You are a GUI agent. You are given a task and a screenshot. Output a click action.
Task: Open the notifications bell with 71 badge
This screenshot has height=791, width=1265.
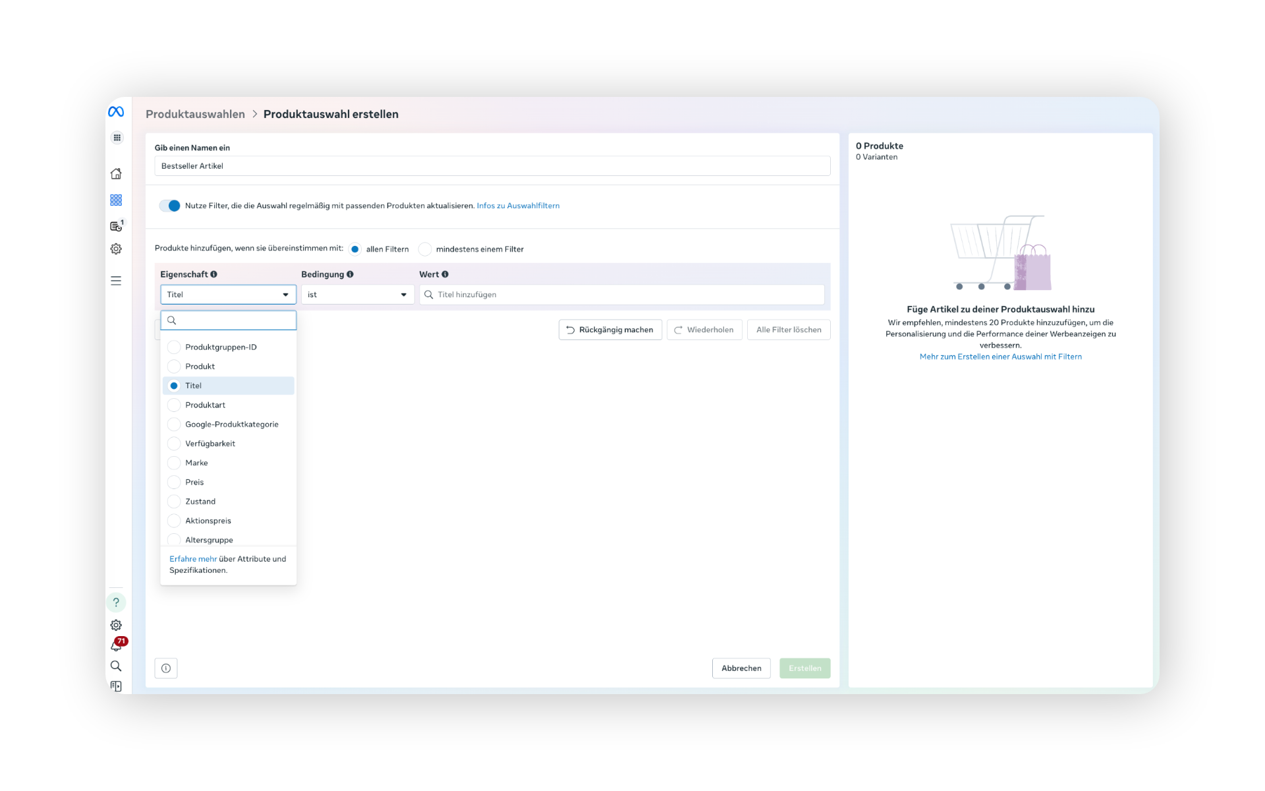click(x=116, y=646)
